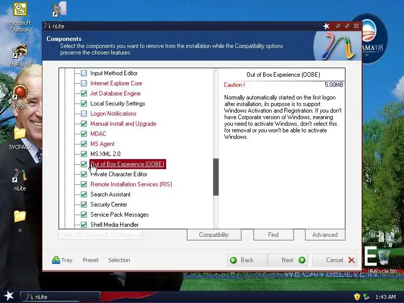Select Internet Explorer Core item
The image size is (404, 303).
(x=116, y=83)
